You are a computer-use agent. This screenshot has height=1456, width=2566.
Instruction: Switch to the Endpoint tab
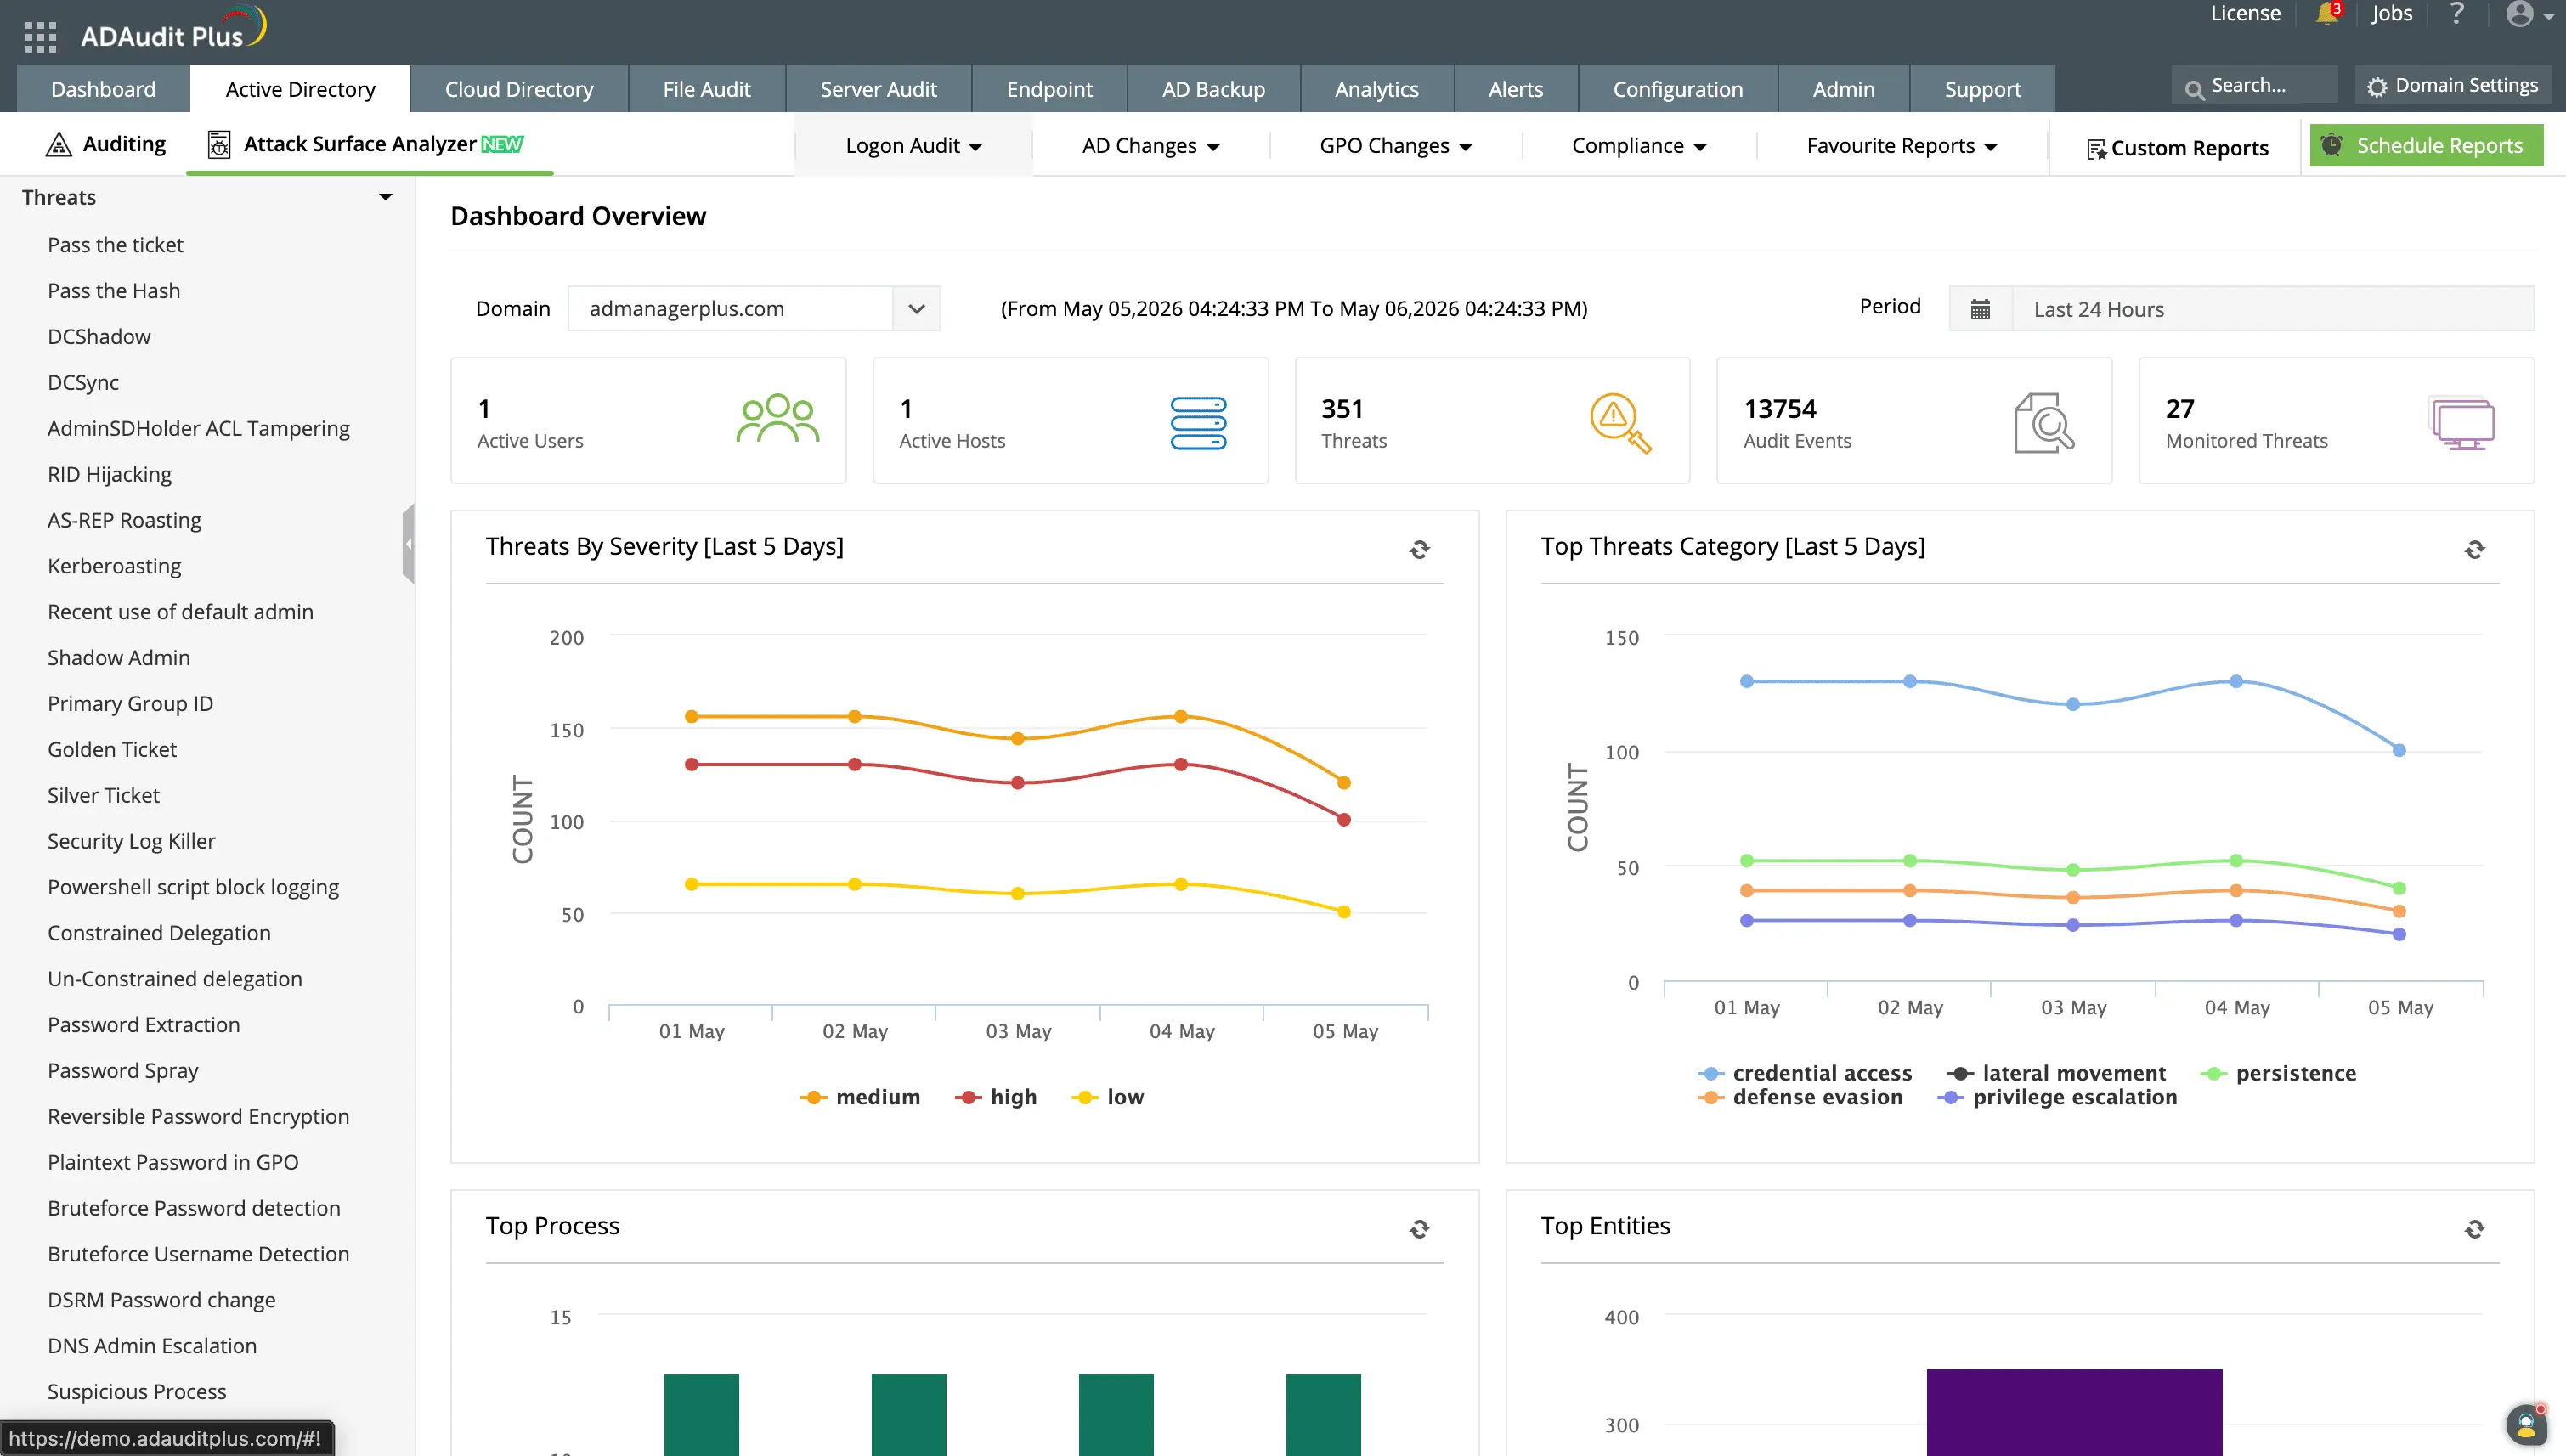click(1049, 89)
